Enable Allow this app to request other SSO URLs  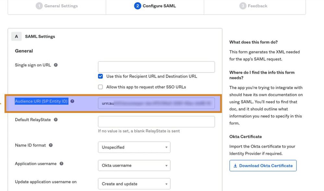tap(101, 87)
